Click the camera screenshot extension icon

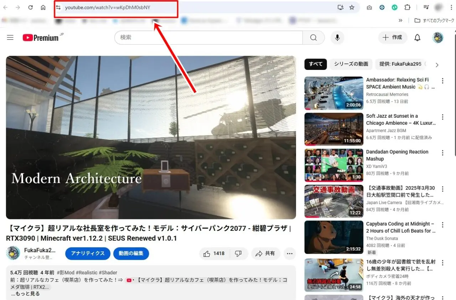(x=369, y=7)
